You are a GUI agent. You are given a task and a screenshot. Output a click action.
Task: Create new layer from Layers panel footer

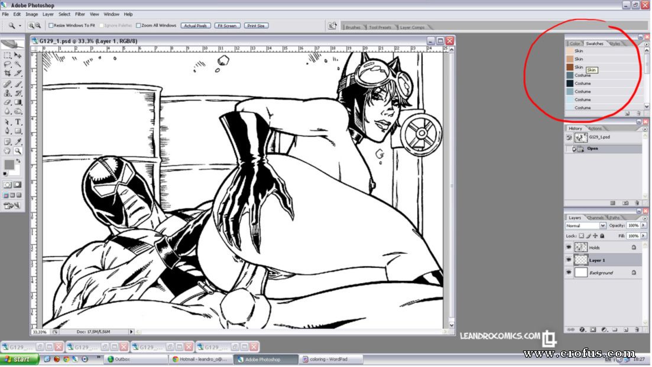tap(626, 330)
